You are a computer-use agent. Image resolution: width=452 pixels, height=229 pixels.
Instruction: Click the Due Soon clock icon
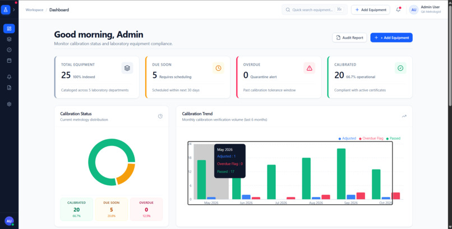pyautogui.click(x=218, y=68)
